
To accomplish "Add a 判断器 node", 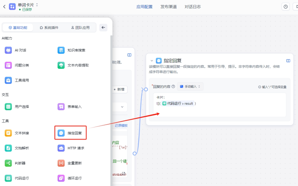I will click(15, 163).
